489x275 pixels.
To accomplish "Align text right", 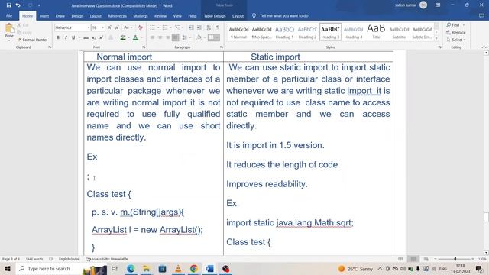I will (x=168, y=37).
